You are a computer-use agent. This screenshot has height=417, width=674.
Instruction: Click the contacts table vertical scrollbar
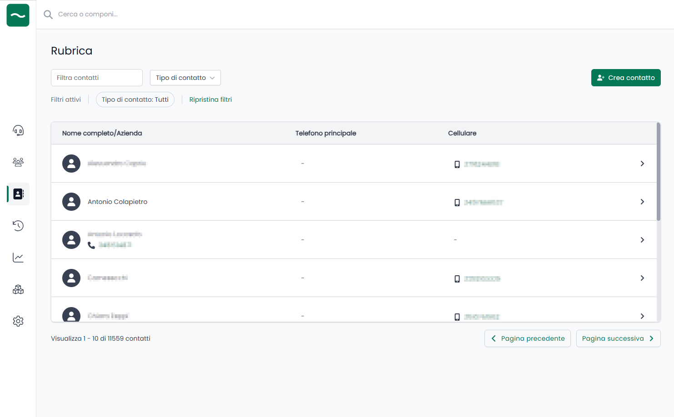[658, 172]
